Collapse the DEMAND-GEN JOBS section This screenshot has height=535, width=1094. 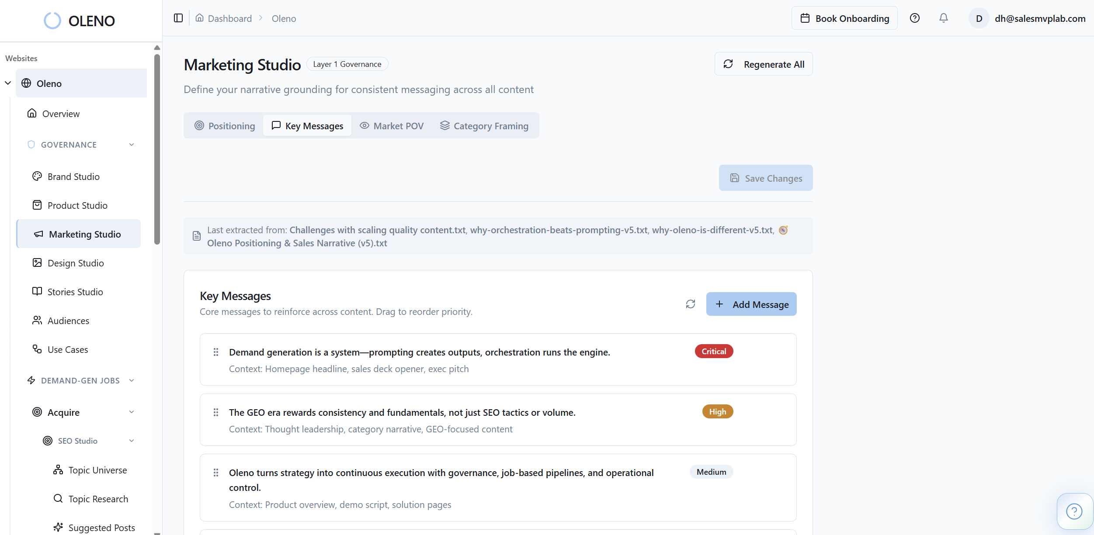pyautogui.click(x=132, y=380)
